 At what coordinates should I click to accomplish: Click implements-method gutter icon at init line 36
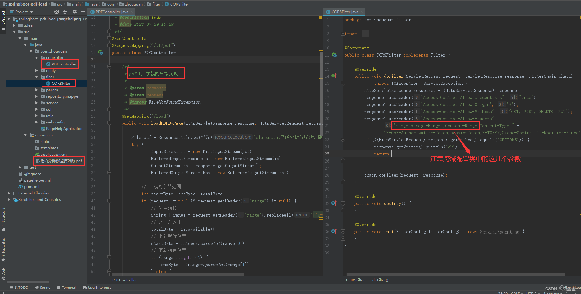click(x=334, y=231)
